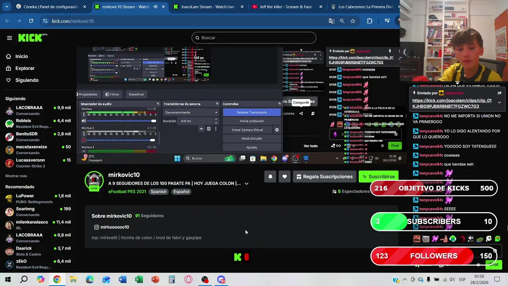The width and height of the screenshot is (508, 286).
Task: Click the mirkovic10 channel avatar
Action: coord(94,181)
